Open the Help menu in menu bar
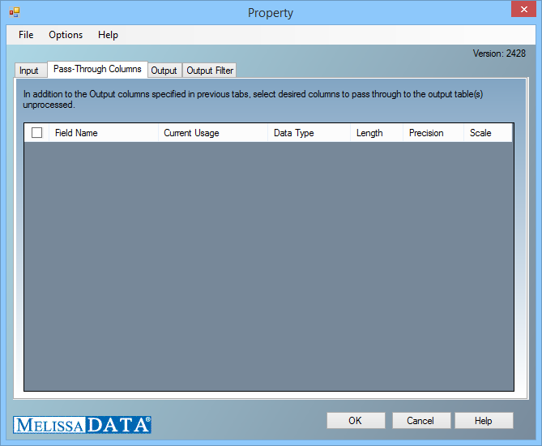The image size is (542, 446). pos(108,35)
